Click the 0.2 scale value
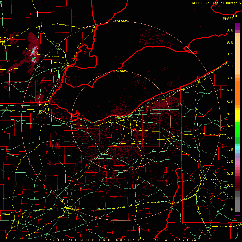This screenshot has height=242, width=242. (x=230, y=174)
